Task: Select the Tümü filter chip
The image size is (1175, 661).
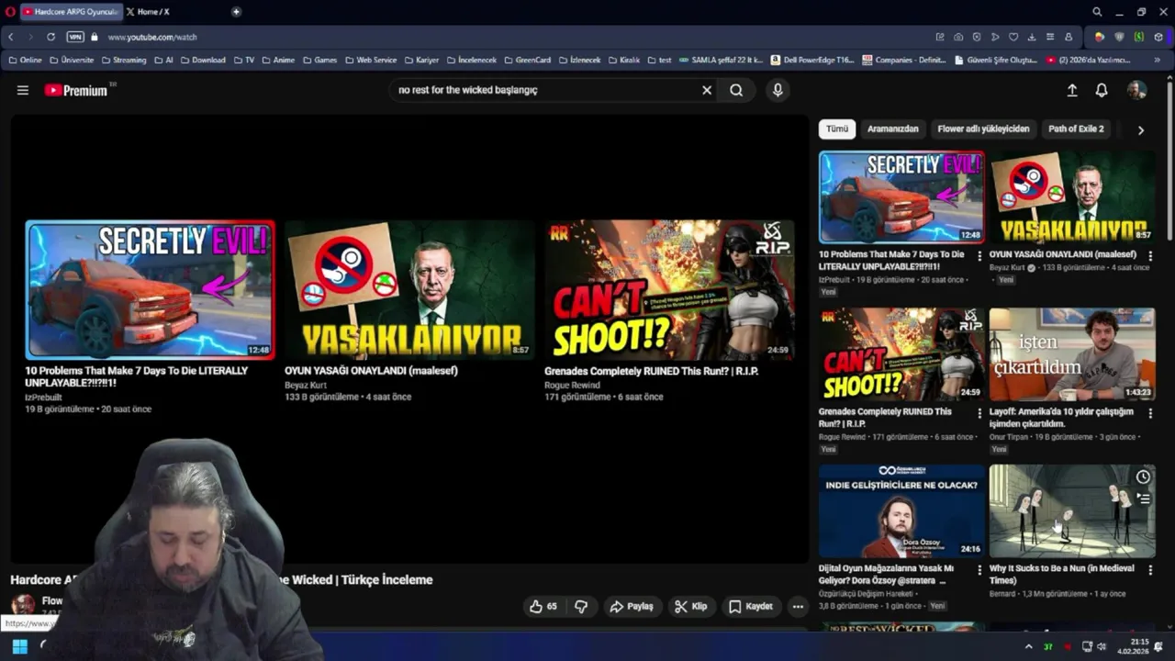Action: click(837, 129)
